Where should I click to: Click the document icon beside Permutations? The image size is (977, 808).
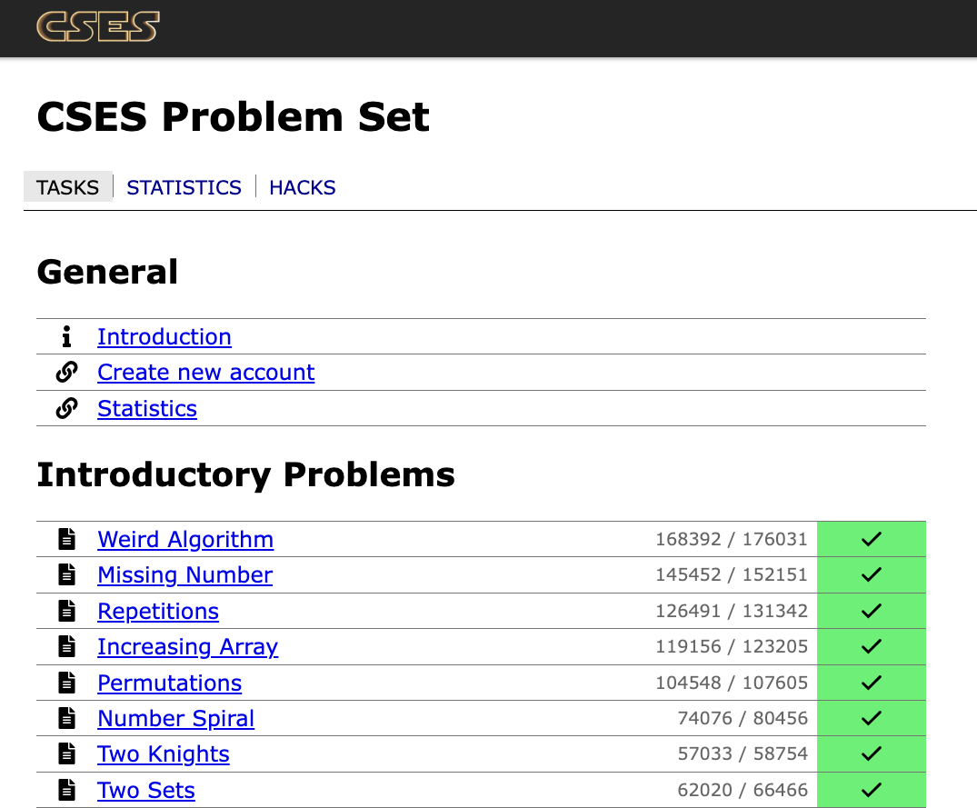coord(66,683)
